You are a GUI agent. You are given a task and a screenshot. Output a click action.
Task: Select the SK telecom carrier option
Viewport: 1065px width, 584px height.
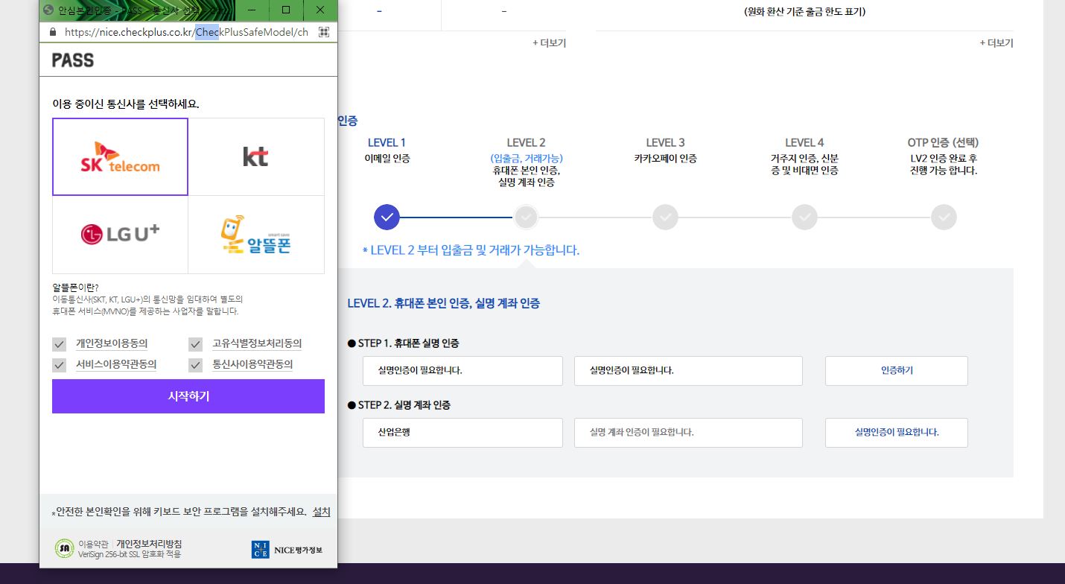[x=120, y=156]
